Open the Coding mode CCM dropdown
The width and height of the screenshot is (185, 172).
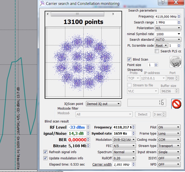(169, 140)
